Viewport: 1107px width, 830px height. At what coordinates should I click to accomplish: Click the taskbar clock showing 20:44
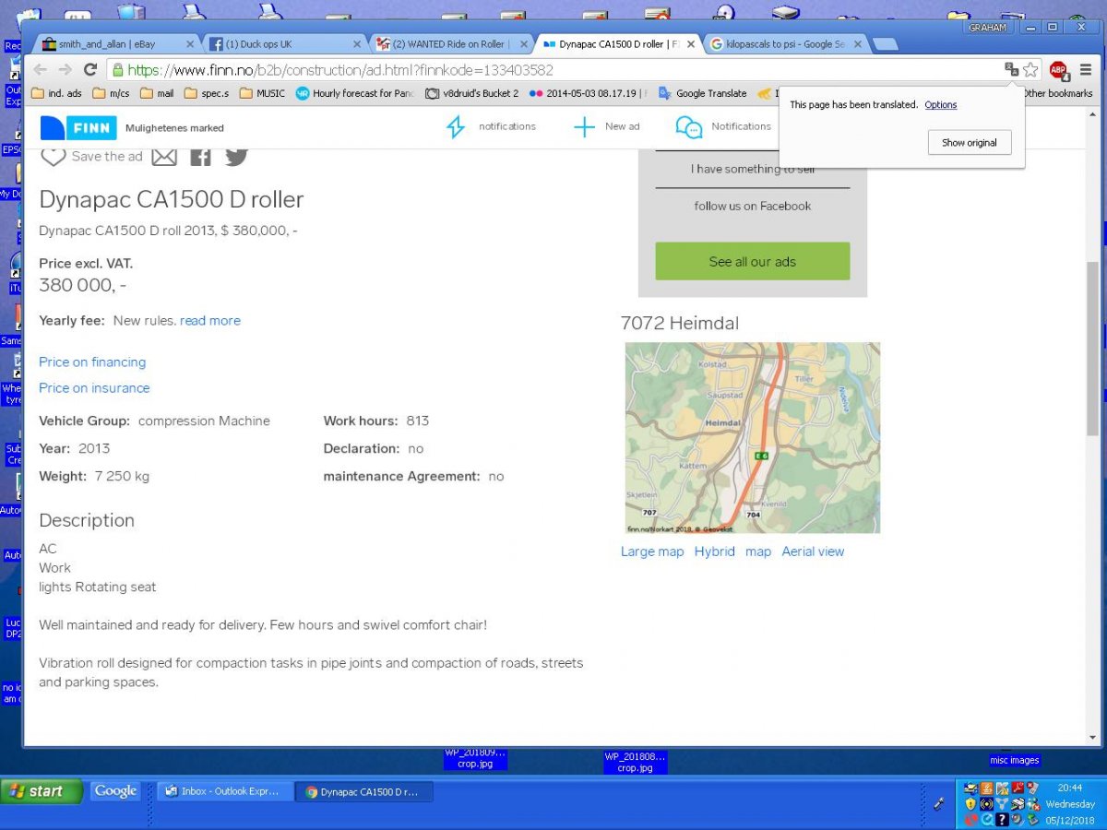click(x=1070, y=788)
